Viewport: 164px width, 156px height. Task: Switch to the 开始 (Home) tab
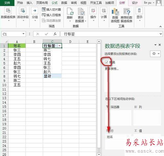20,3
